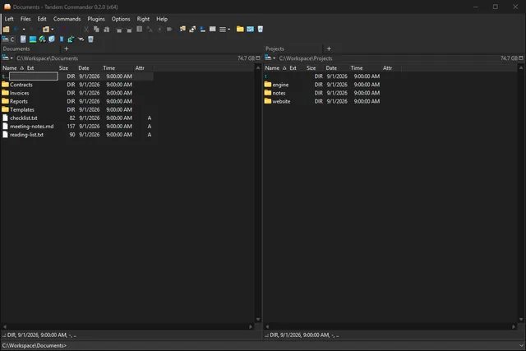
Task: Sort right panel by Attr column
Action: pyautogui.click(x=387, y=67)
